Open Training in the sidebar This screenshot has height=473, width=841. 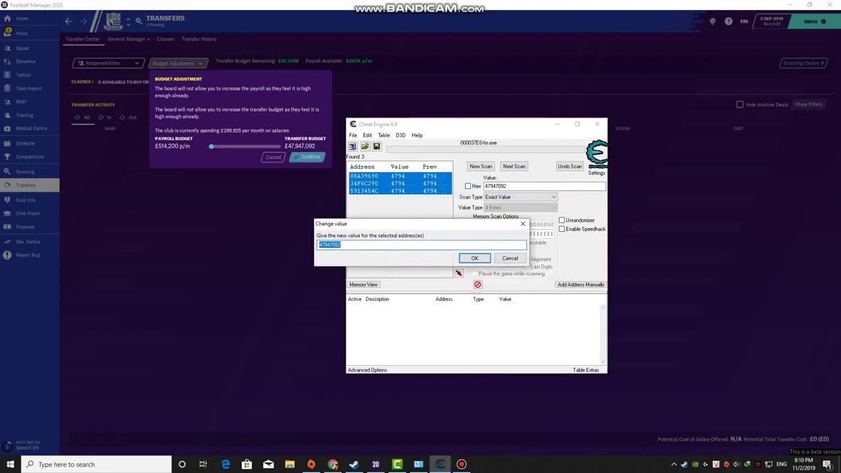[x=24, y=115]
